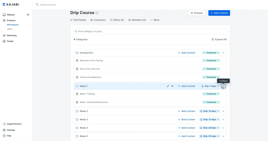
Task: Click the eye icon next to Website
Action: click(x=28, y=15)
